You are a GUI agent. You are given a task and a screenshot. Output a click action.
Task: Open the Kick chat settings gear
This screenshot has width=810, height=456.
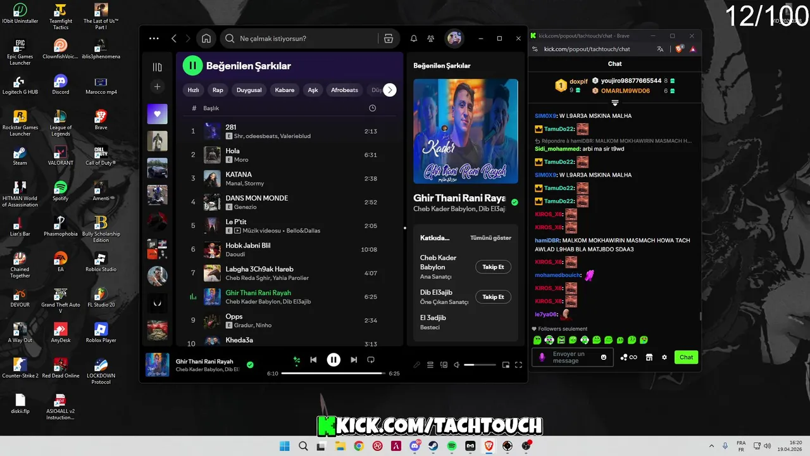(x=664, y=357)
